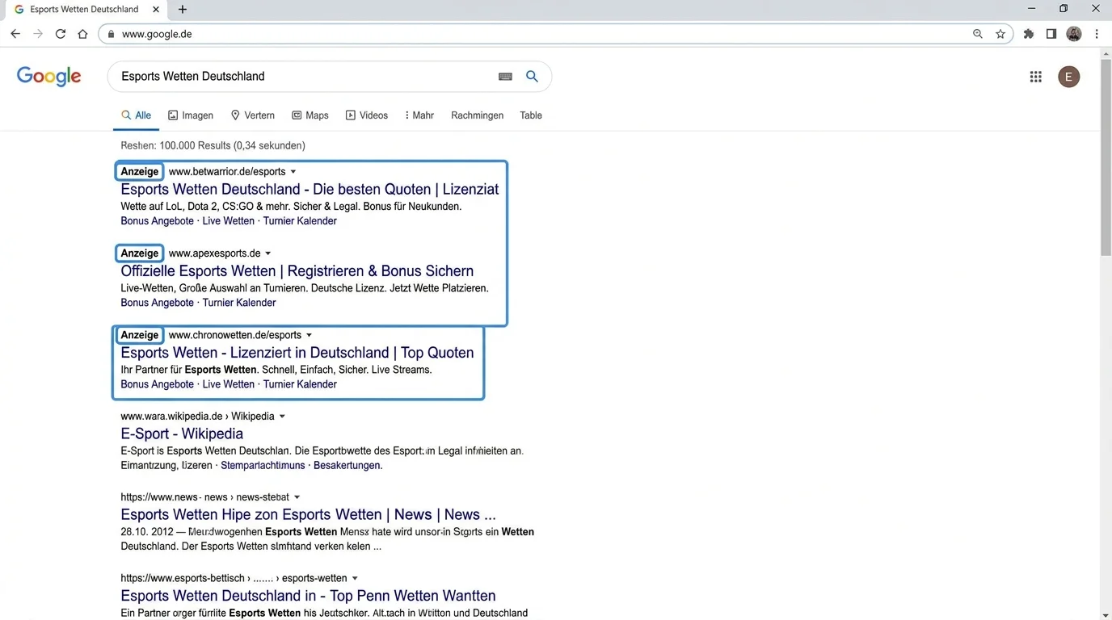Click Turnier Kalender under betwarrior ad
Image resolution: width=1112 pixels, height=620 pixels.
pyautogui.click(x=300, y=221)
